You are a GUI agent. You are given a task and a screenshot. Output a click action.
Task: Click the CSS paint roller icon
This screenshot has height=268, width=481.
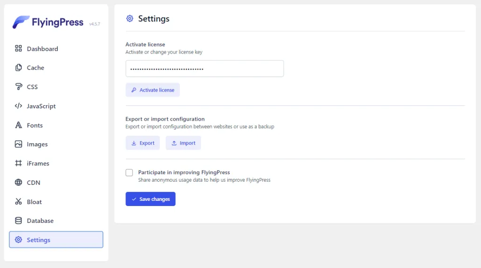[18, 87]
